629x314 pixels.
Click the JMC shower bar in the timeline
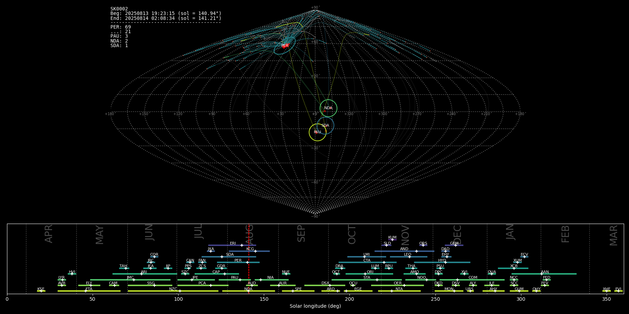(130, 279)
